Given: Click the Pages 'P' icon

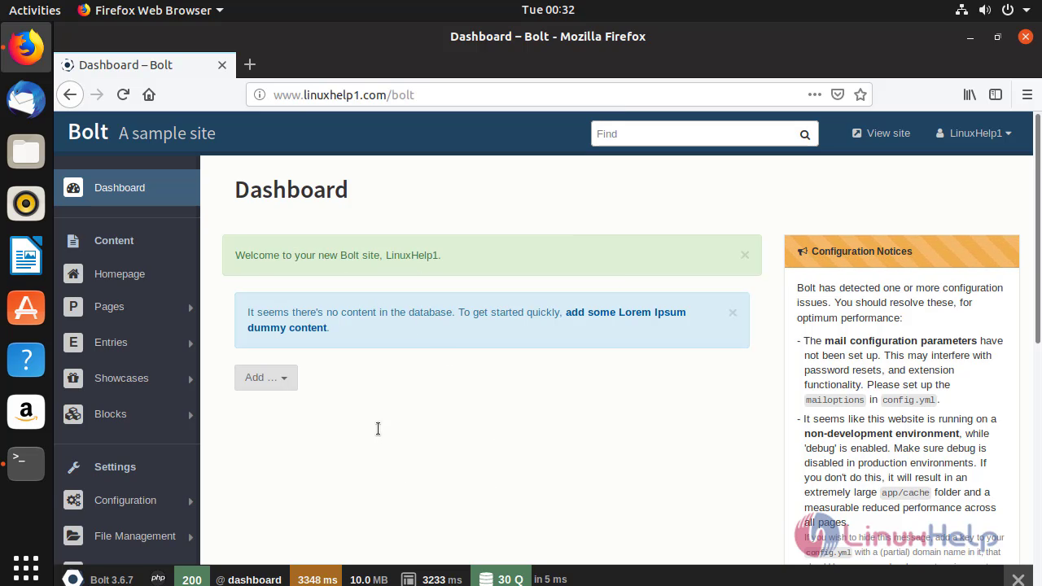Looking at the screenshot, I should coord(73,307).
